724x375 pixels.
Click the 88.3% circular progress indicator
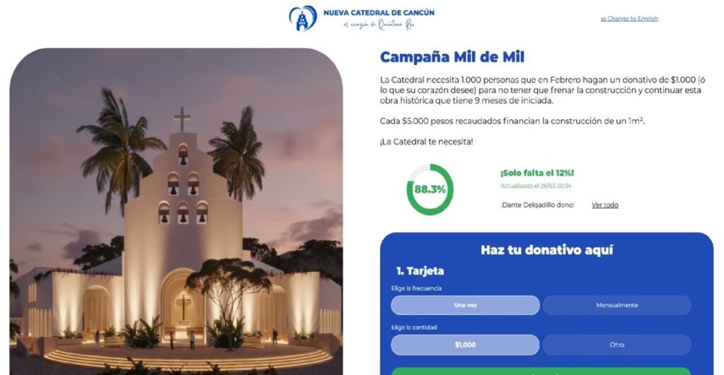[x=430, y=189]
